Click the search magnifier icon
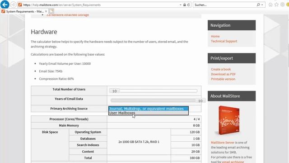Viewport: 289px width, 163px height. point(258,5)
